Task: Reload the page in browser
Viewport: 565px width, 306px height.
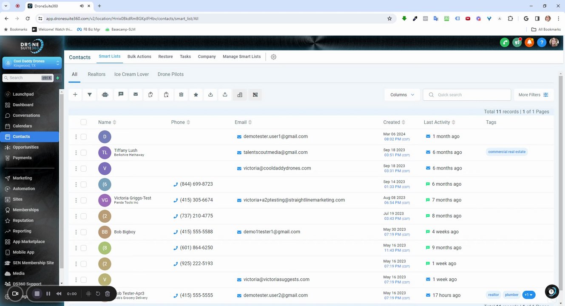Action: click(x=28, y=19)
